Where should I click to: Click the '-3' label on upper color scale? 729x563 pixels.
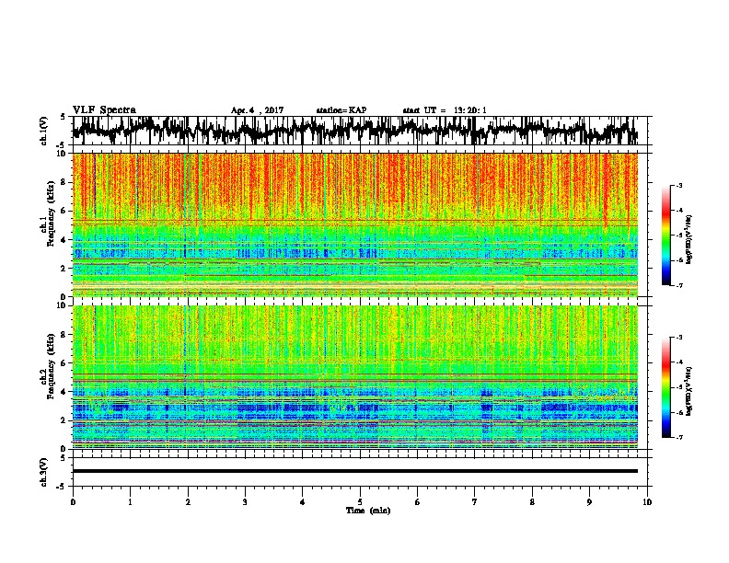pyautogui.click(x=678, y=186)
